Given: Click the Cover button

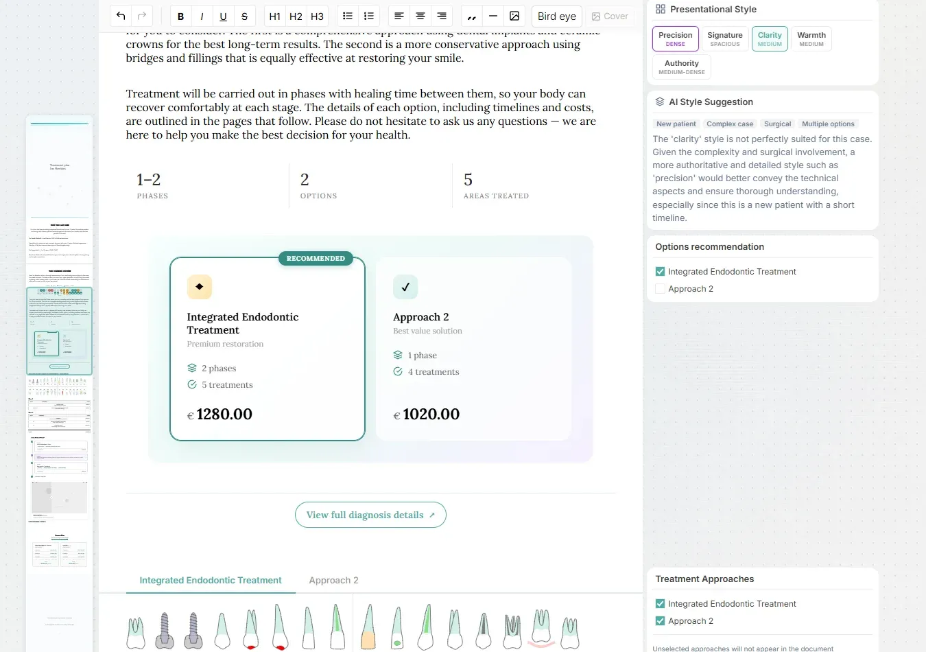Looking at the screenshot, I should pos(610,16).
